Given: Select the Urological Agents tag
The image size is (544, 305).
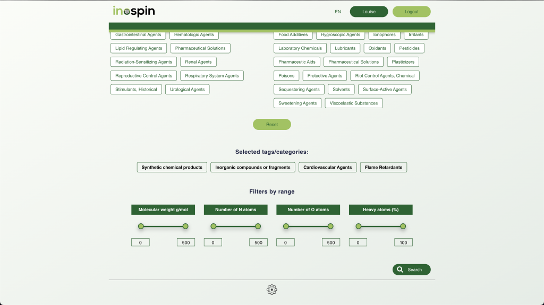Looking at the screenshot, I should point(188,90).
